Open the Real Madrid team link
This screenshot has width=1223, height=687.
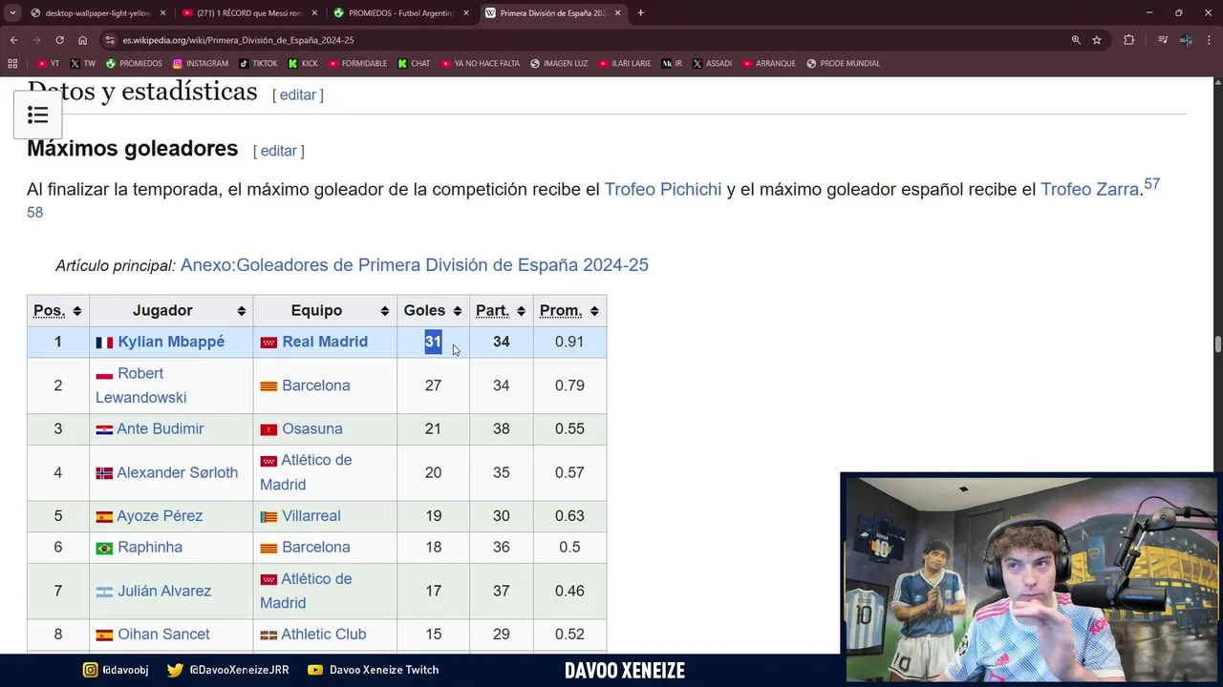point(325,342)
